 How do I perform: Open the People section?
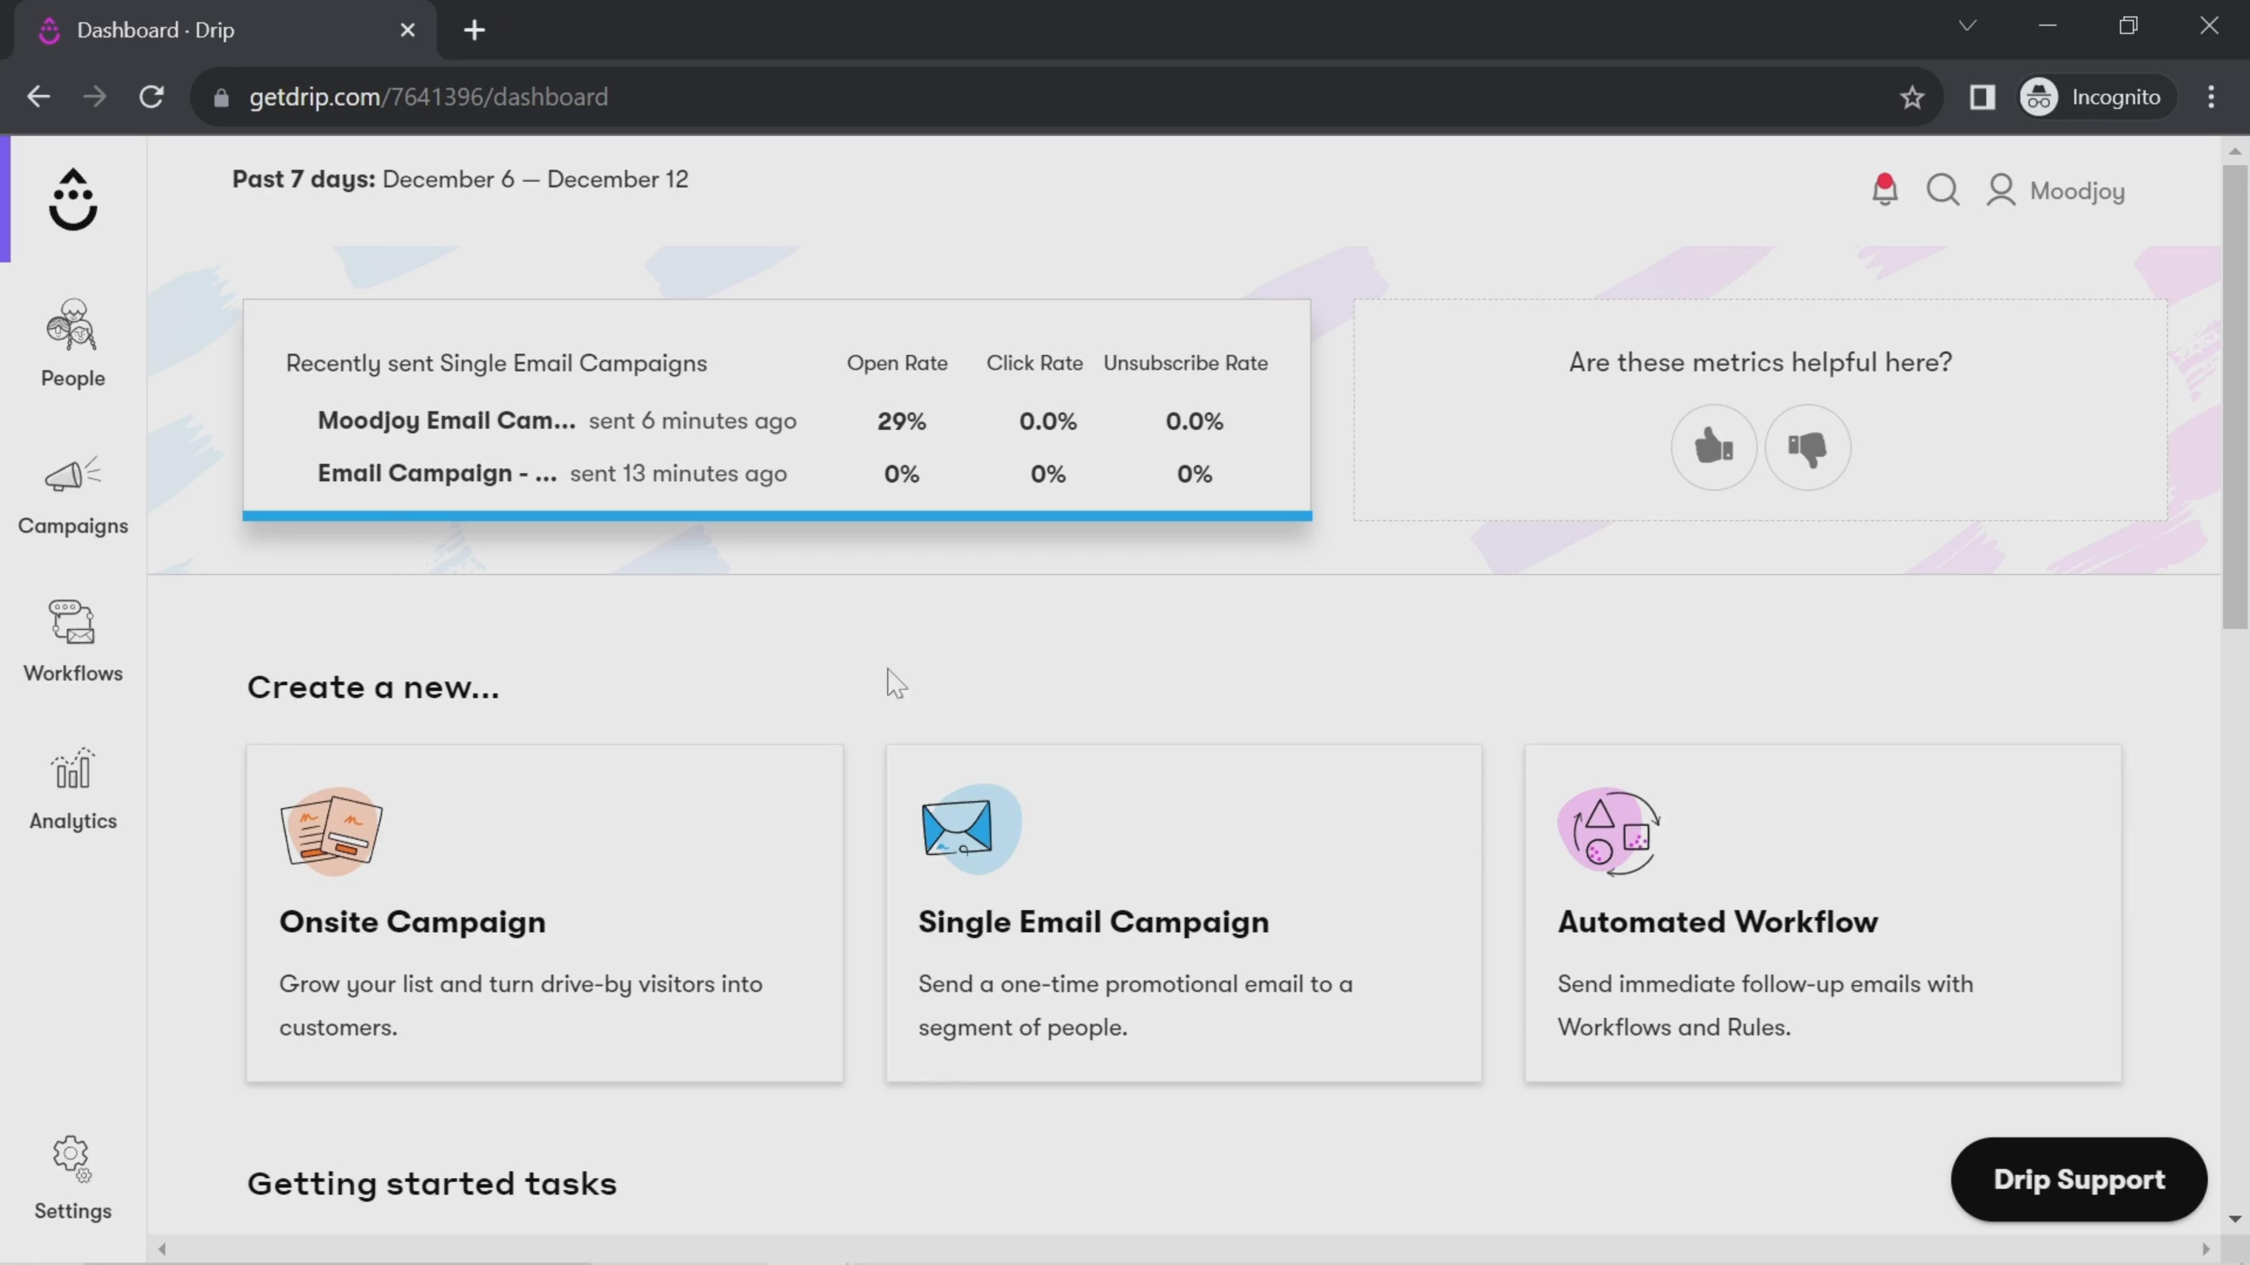pos(73,341)
